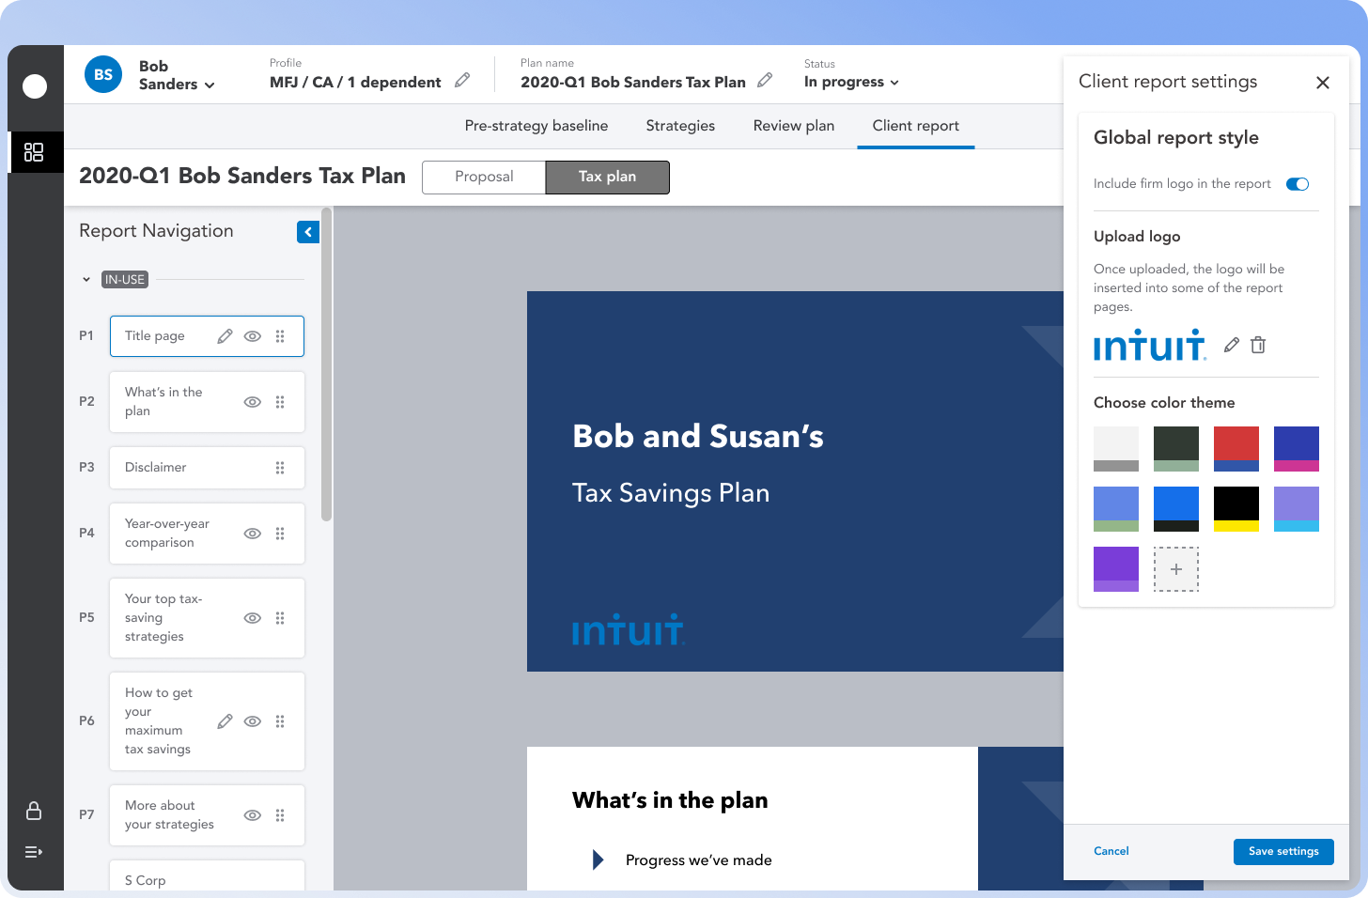Image resolution: width=1368 pixels, height=898 pixels.
Task: Click the BS avatar circle
Action: 103,74
